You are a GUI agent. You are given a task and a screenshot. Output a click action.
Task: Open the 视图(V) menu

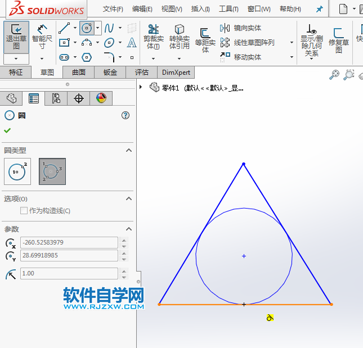click(x=172, y=9)
